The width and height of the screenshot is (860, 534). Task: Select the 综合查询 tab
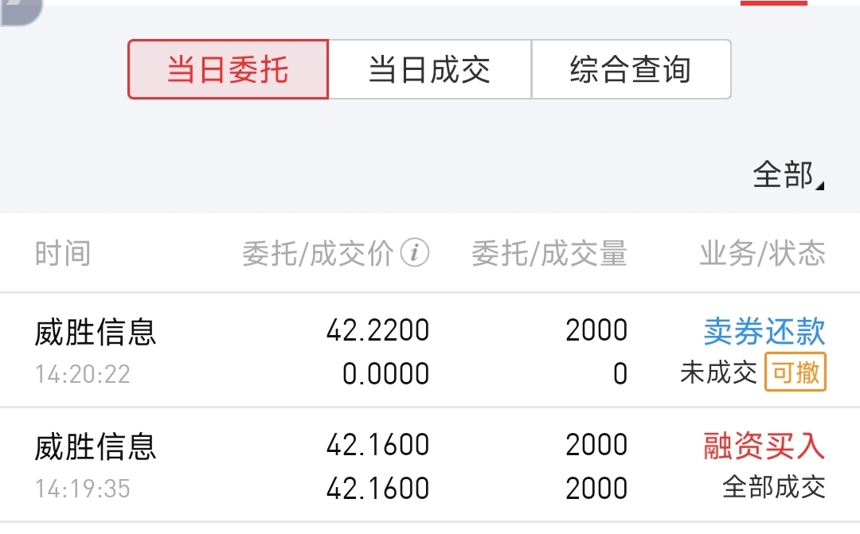coord(630,70)
